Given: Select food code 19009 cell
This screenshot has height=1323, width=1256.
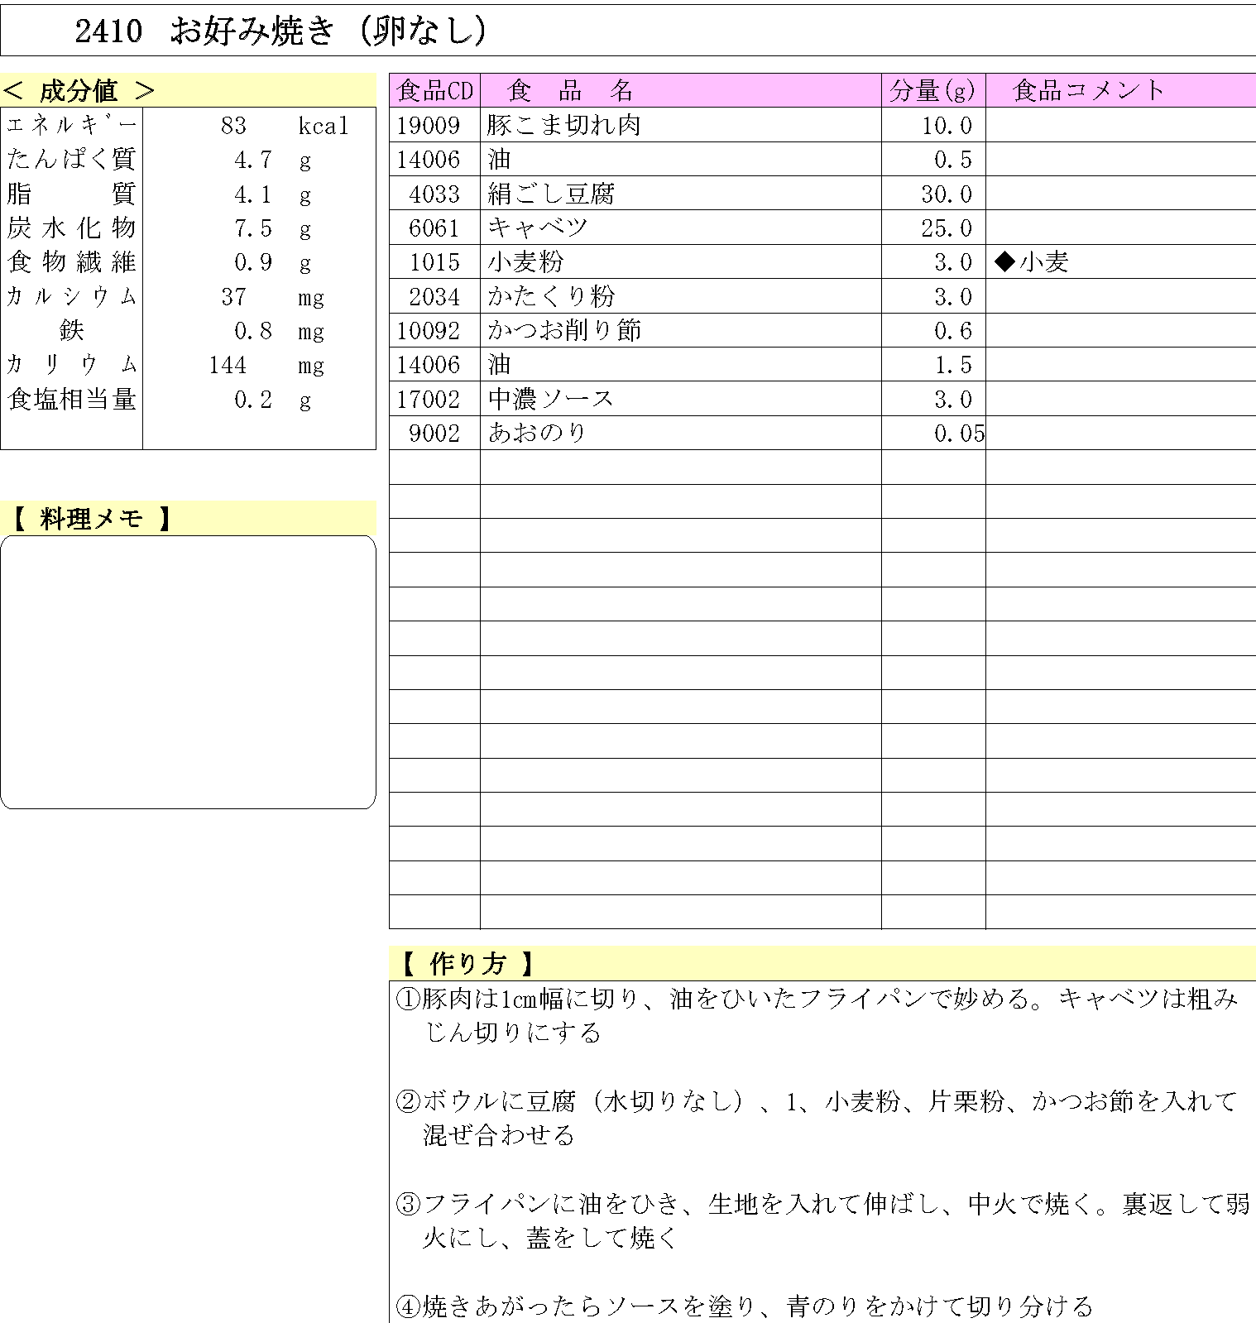Looking at the screenshot, I should click(x=428, y=125).
